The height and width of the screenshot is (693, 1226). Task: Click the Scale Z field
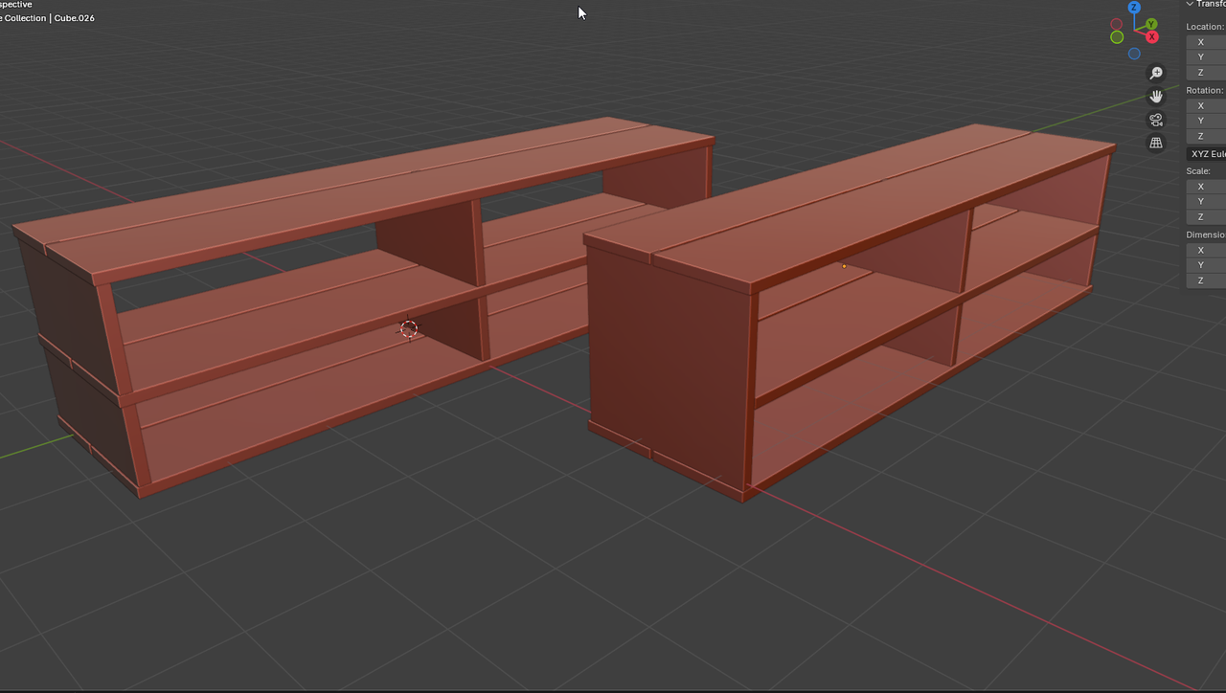coord(1207,216)
